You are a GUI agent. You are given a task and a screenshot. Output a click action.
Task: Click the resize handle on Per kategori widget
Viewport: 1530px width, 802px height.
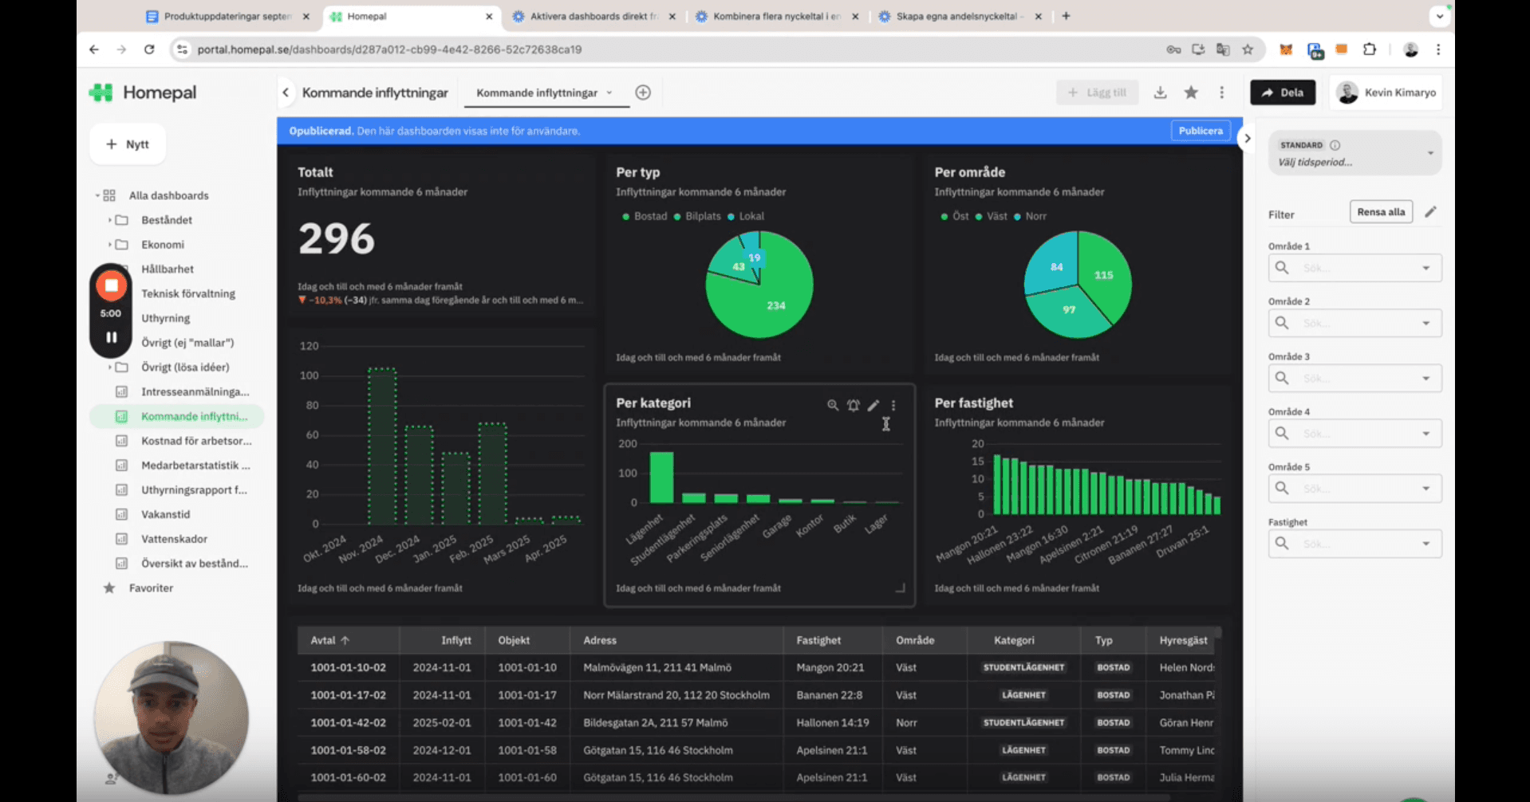click(x=900, y=588)
